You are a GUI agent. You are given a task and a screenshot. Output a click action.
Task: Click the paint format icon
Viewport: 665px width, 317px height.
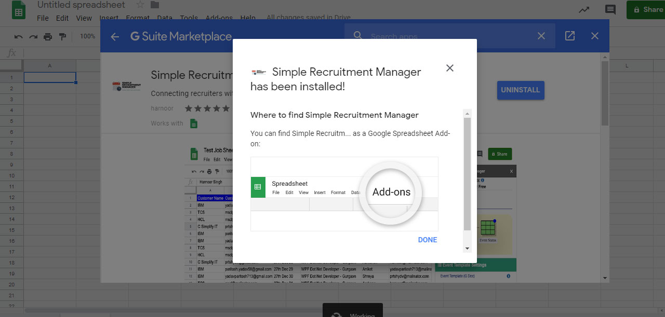pos(62,36)
